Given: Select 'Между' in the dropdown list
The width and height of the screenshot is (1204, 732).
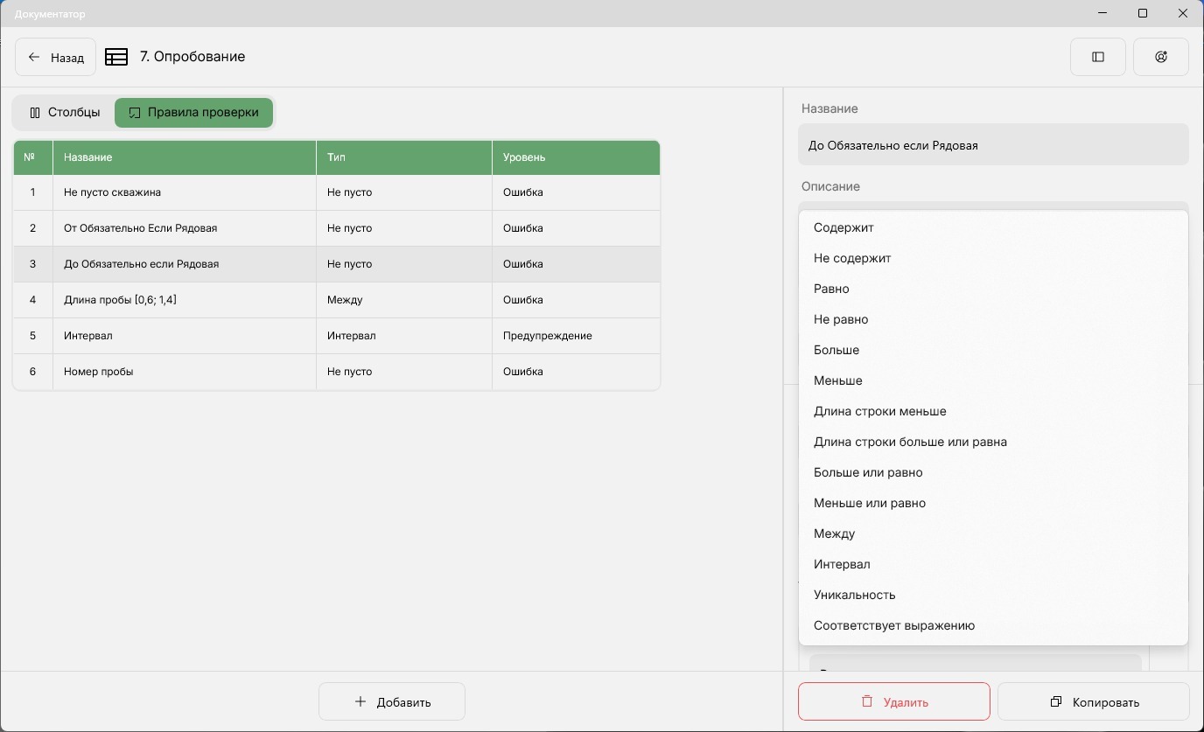Looking at the screenshot, I should (993, 533).
